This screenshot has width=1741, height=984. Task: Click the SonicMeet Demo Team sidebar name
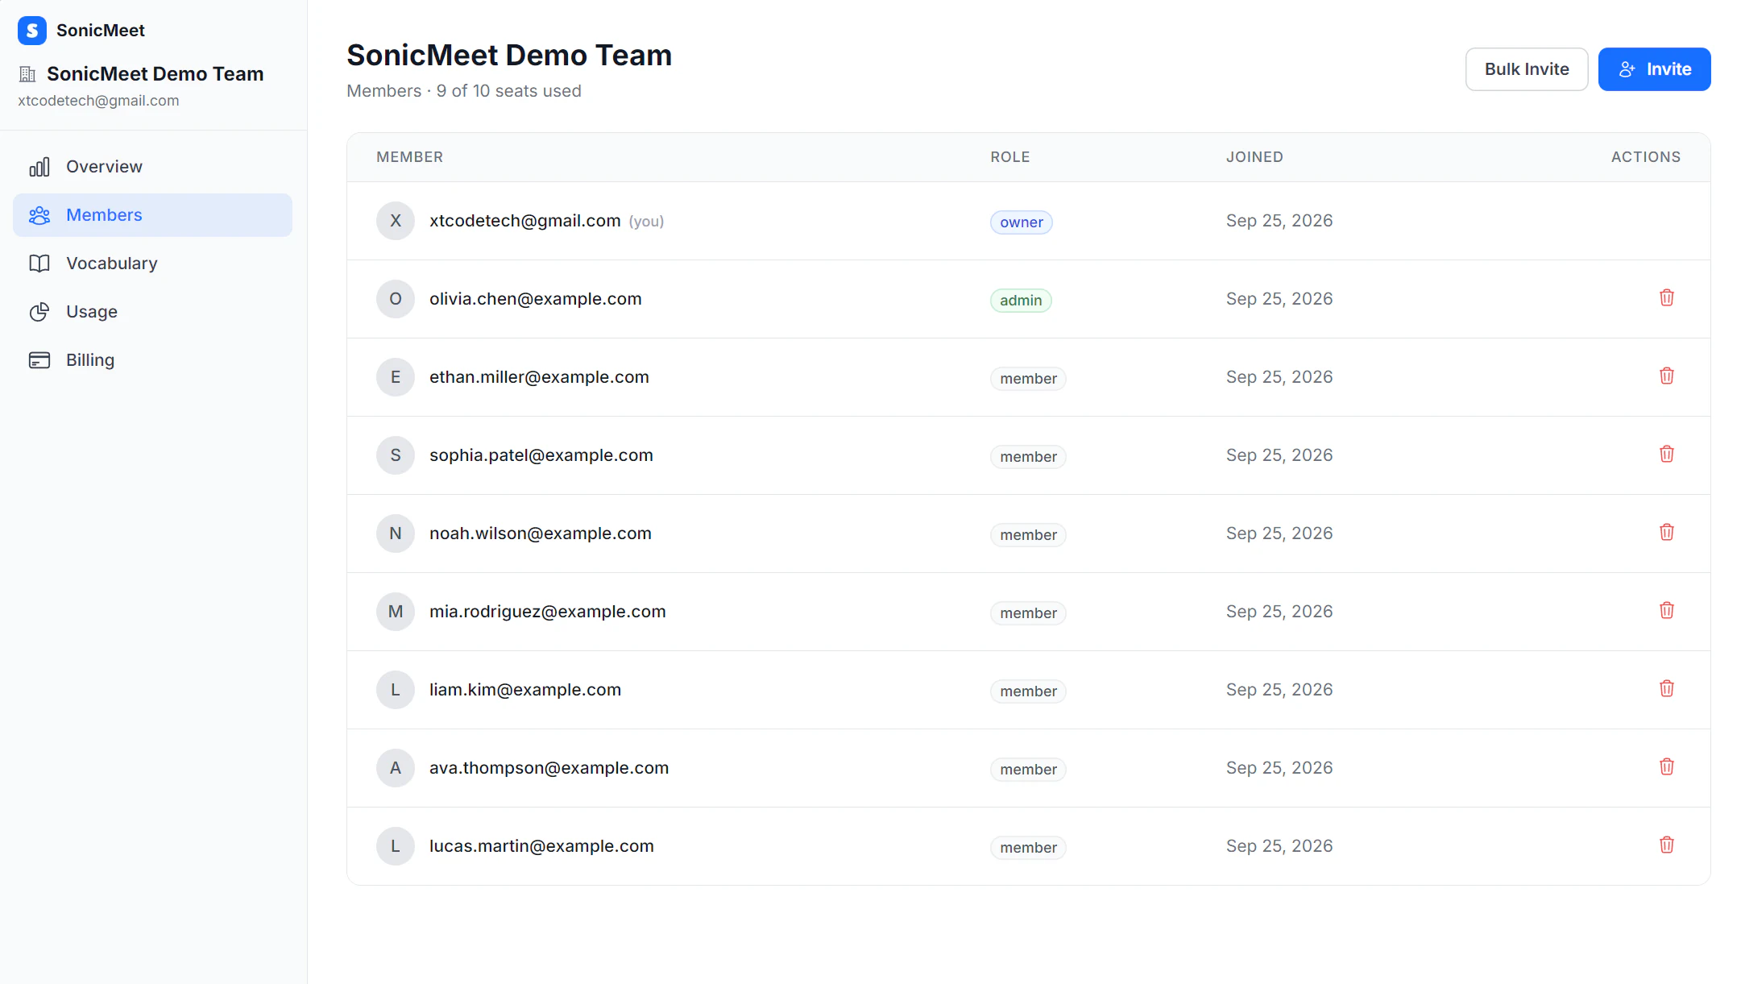[x=155, y=74]
